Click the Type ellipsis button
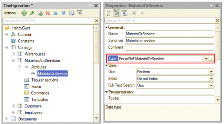The image size is (224, 124). tap(212, 59)
